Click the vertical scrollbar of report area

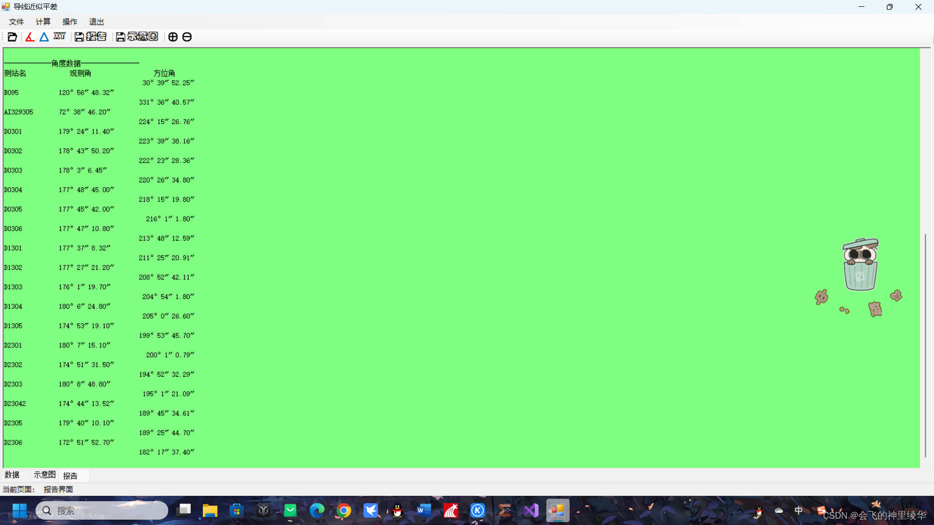coord(925,345)
